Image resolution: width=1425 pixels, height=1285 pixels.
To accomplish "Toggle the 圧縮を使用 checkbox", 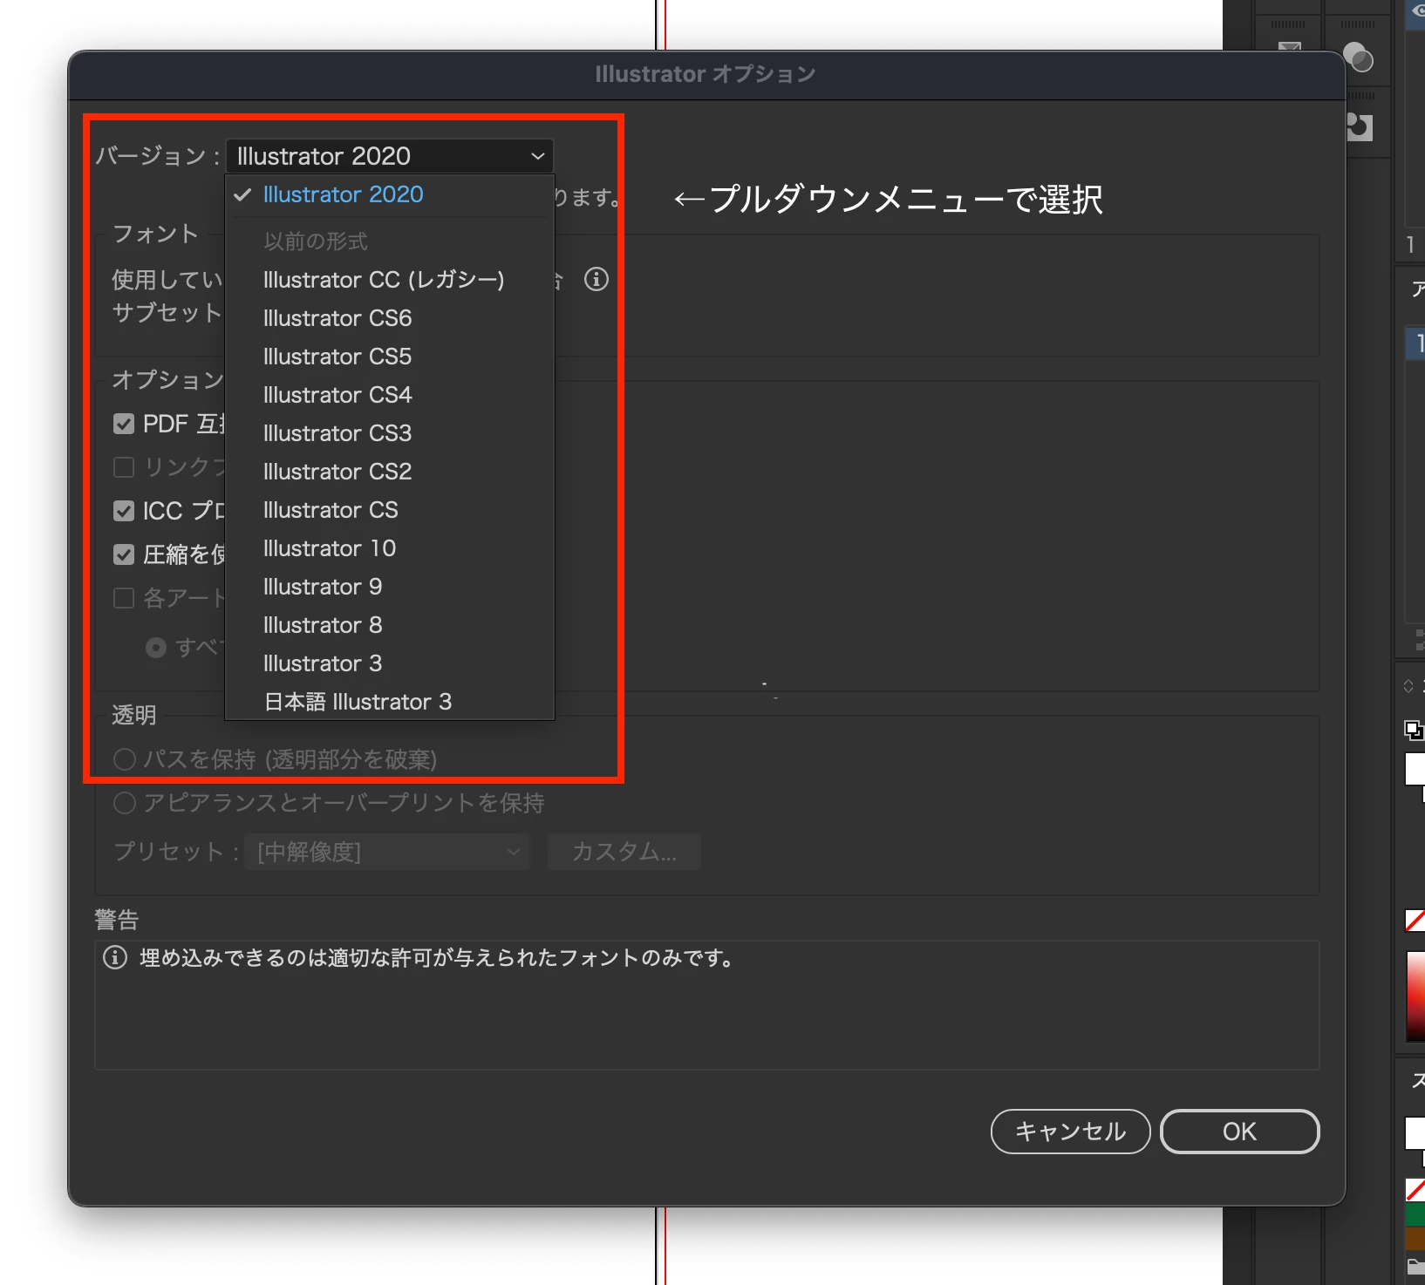I will pyautogui.click(x=124, y=554).
